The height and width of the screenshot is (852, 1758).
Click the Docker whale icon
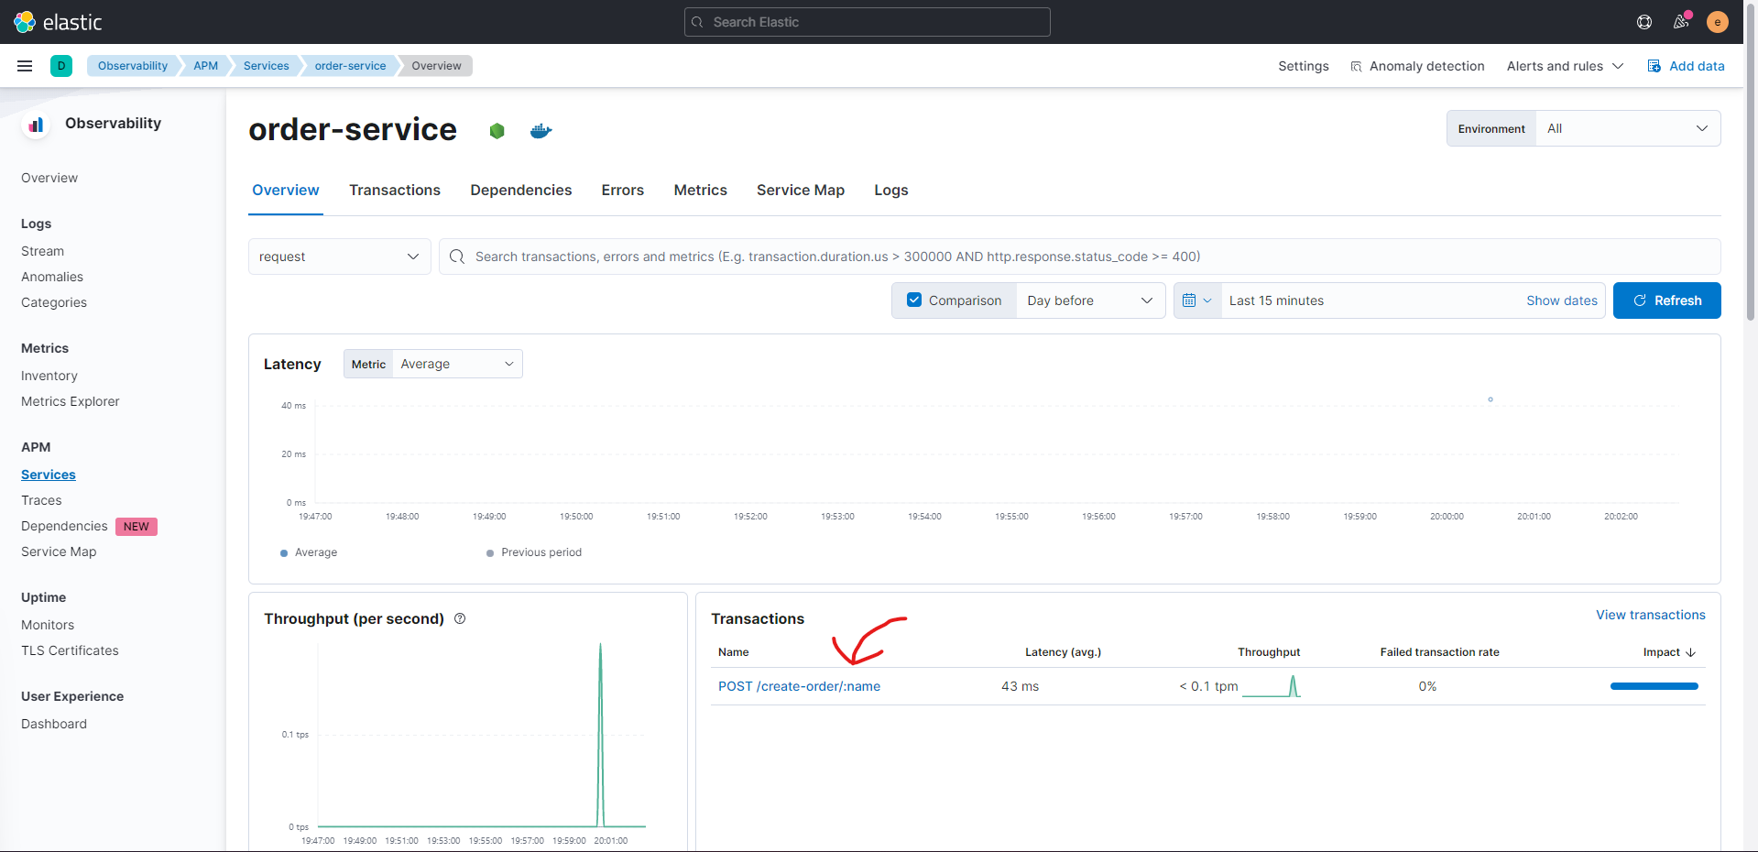pyautogui.click(x=541, y=131)
